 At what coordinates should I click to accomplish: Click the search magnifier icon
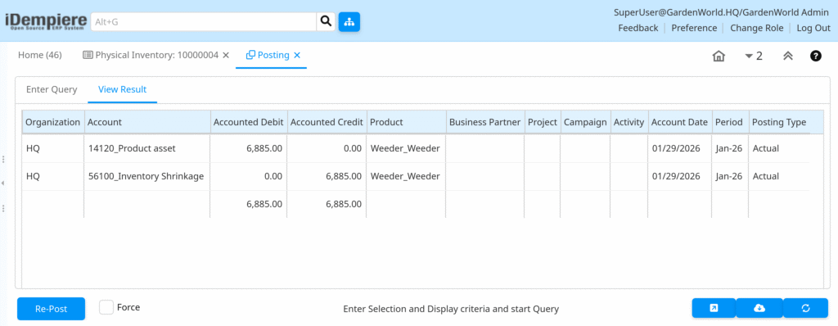[x=326, y=22]
